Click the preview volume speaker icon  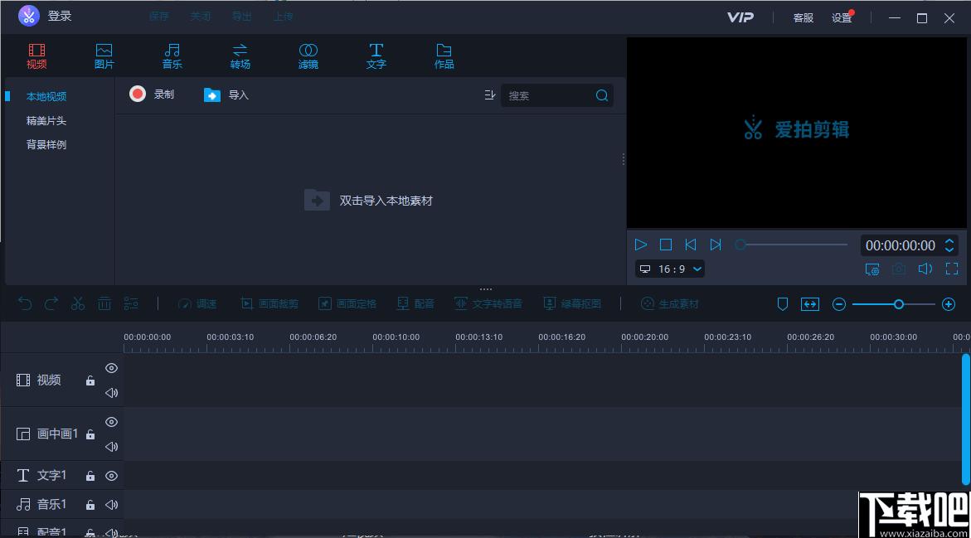pos(925,269)
